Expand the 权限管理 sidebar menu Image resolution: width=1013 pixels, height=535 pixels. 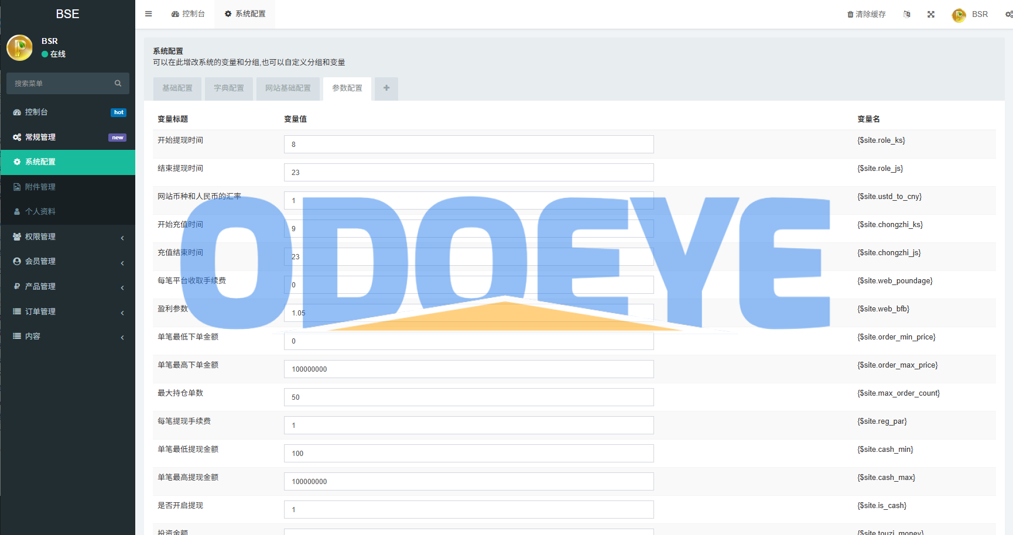pos(68,236)
